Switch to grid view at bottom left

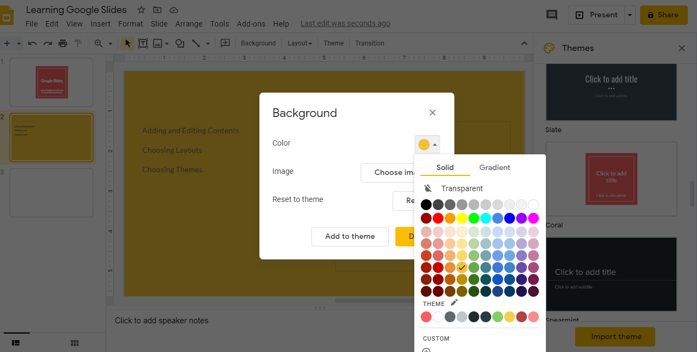[75, 343]
